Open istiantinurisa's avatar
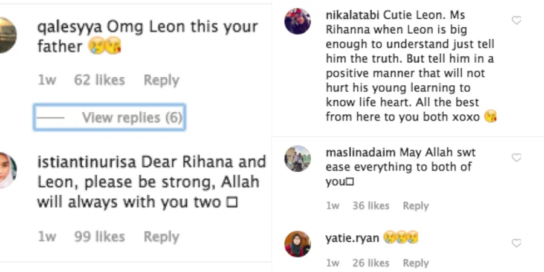544x272 pixels. (6, 170)
